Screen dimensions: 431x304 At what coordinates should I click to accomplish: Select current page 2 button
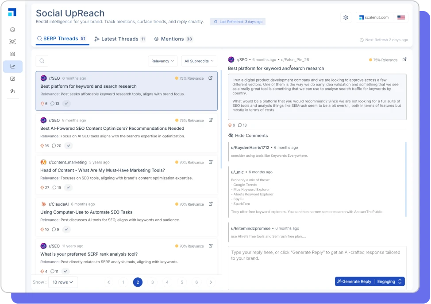click(x=138, y=282)
